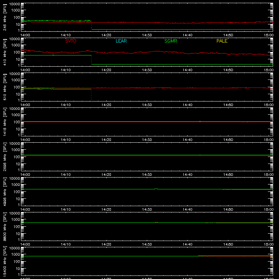The width and height of the screenshot is (279, 279).
Task: Click 15:00 time label under 2695 MHz panel
Action: (x=269, y=175)
